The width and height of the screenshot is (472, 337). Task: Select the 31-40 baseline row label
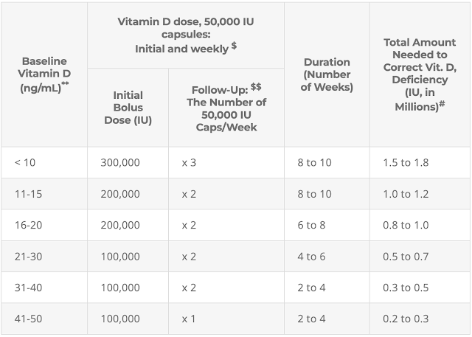[28, 288]
